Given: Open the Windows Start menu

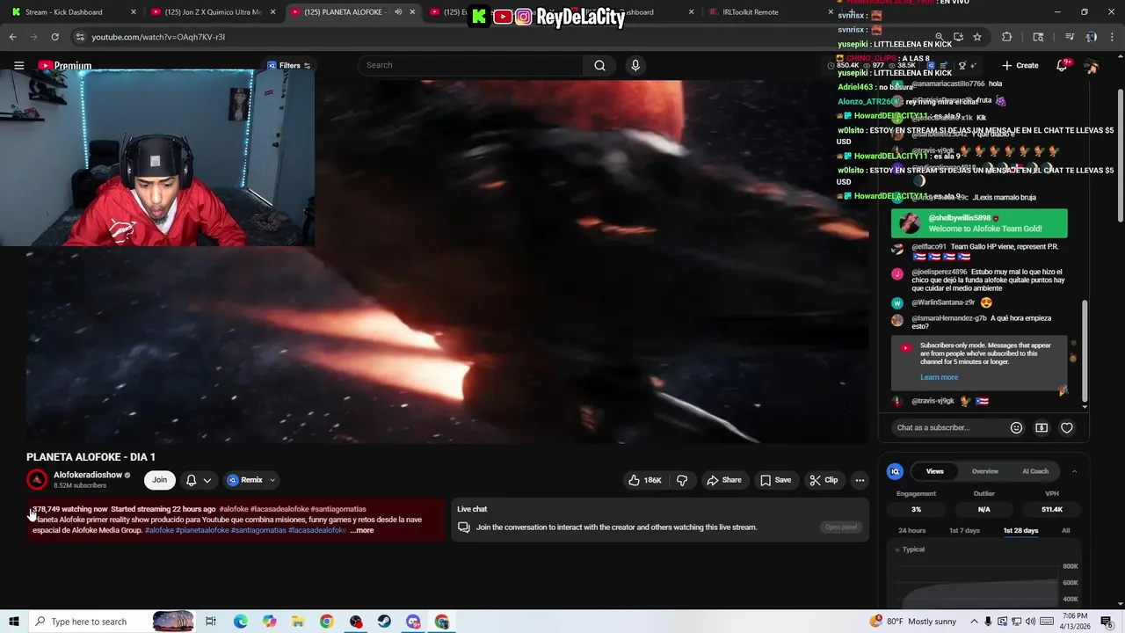Looking at the screenshot, I should click(14, 622).
